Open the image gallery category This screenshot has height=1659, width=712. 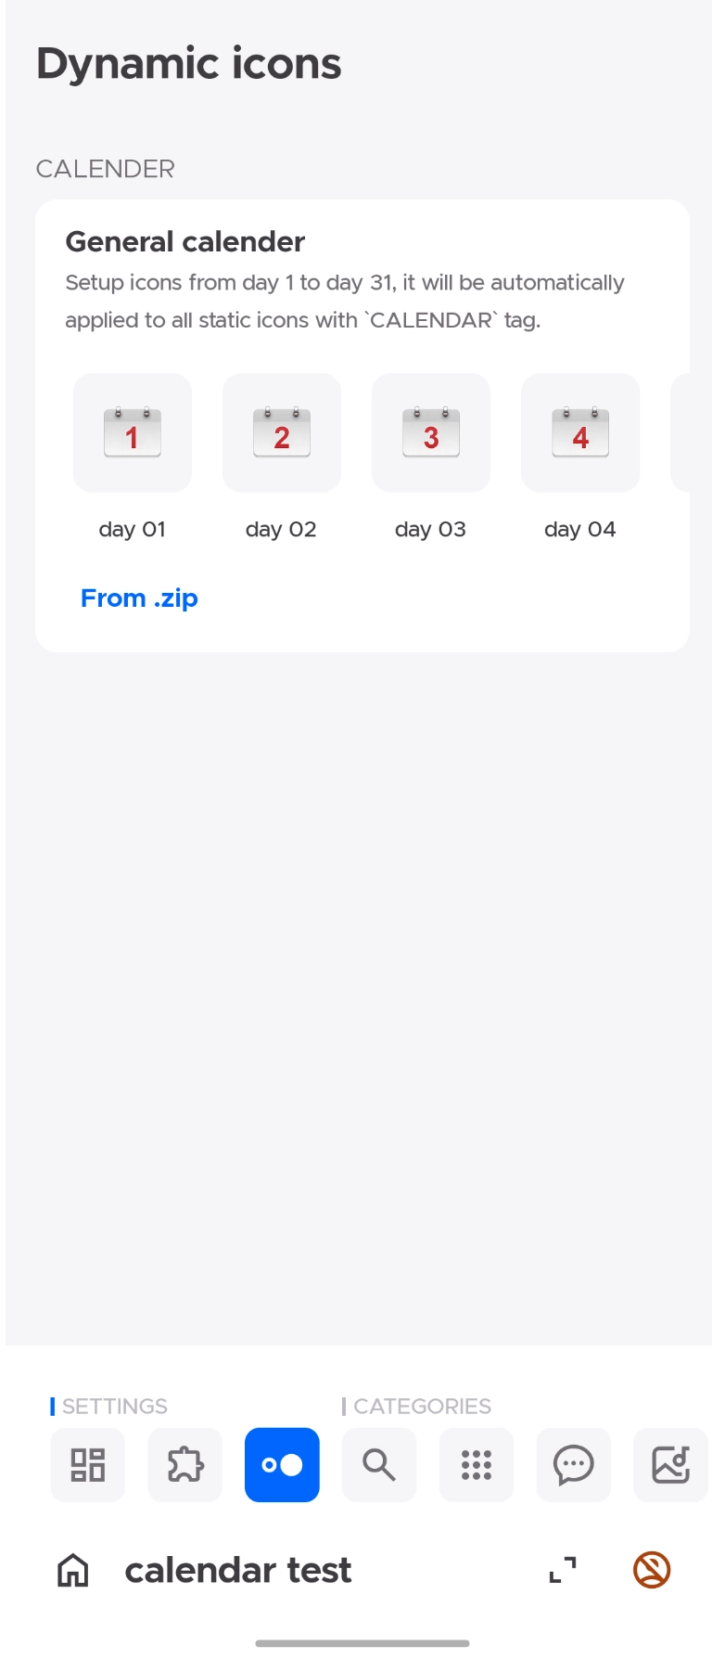(x=670, y=1465)
